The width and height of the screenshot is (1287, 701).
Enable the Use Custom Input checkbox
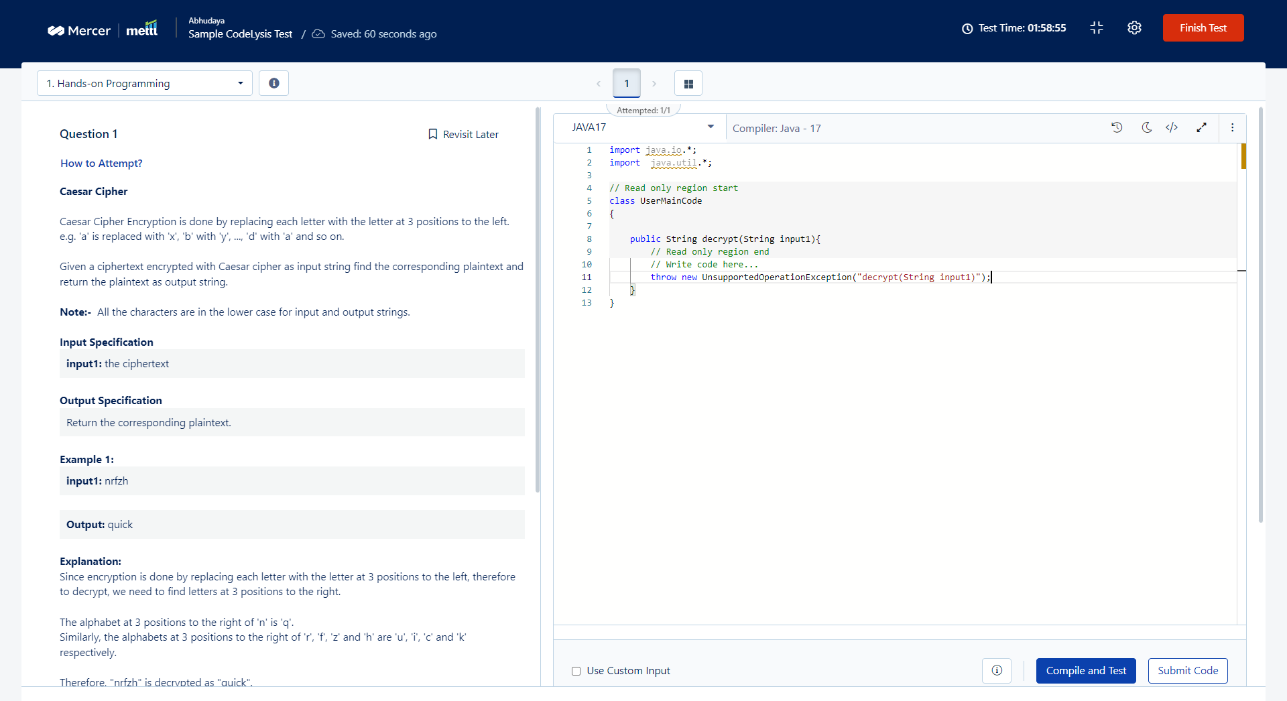pos(576,671)
